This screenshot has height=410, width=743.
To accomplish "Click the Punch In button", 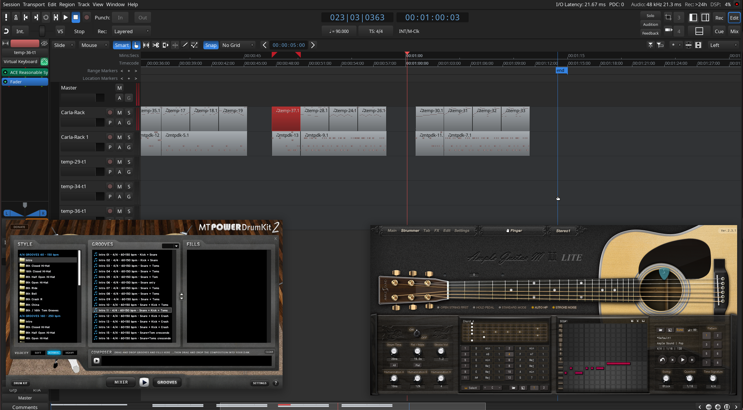I will point(120,18).
